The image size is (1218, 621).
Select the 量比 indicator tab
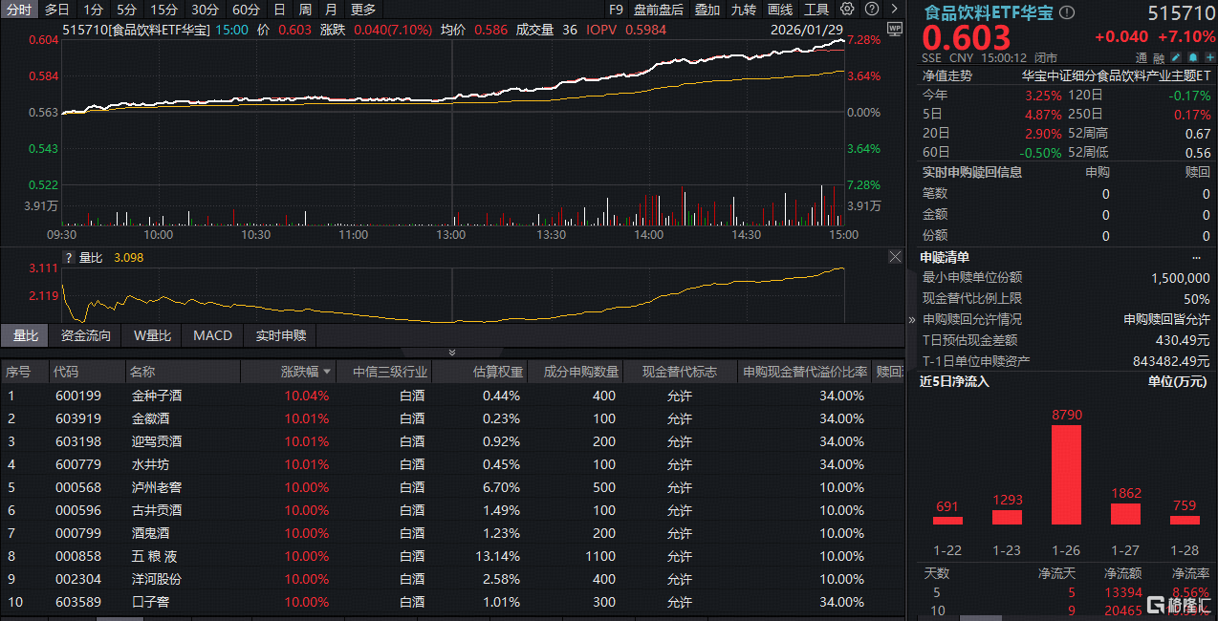tap(26, 335)
